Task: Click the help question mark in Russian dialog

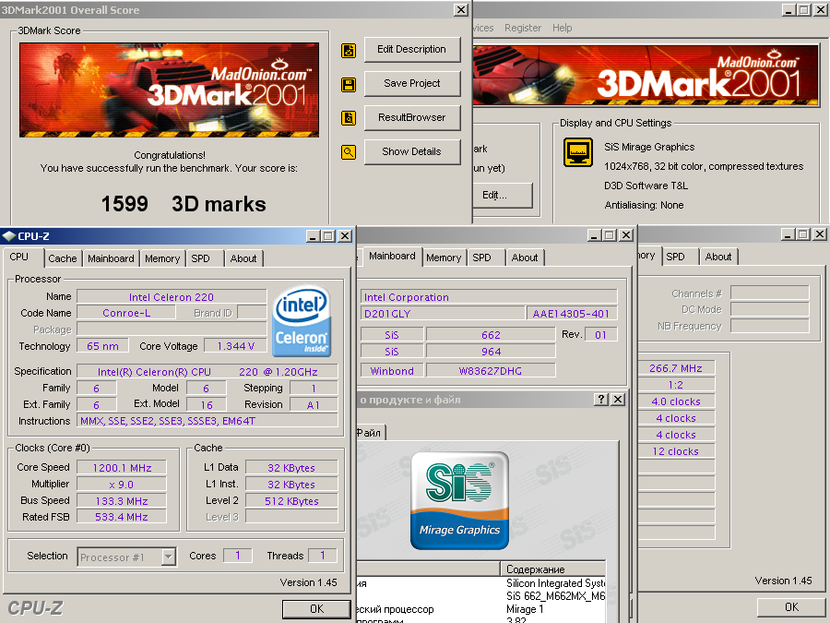Action: click(x=600, y=400)
